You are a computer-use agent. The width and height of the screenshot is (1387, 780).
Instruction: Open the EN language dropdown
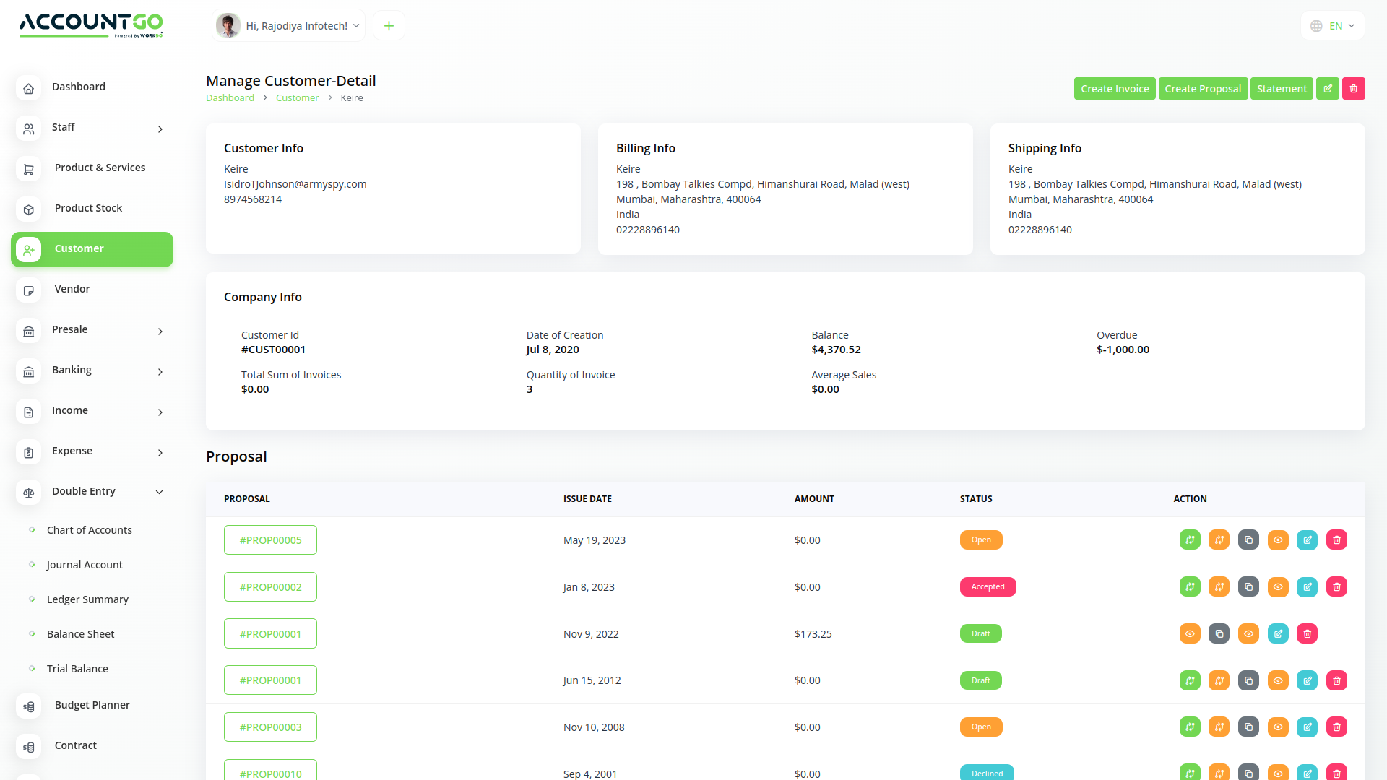(1333, 26)
